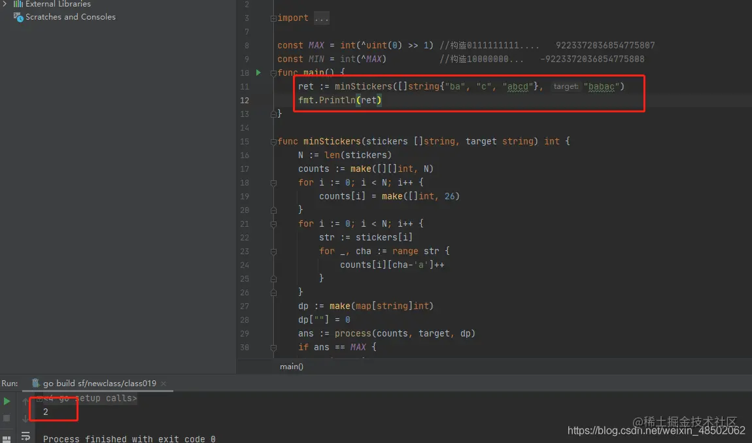Collapse the range loop fold marker on line 23
This screenshot has height=443, width=752.
[273, 251]
